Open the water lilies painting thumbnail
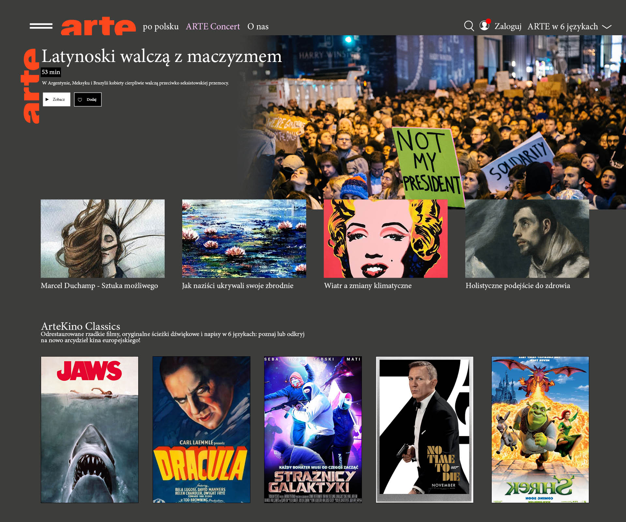Viewport: 626px width, 522px height. pos(244,238)
